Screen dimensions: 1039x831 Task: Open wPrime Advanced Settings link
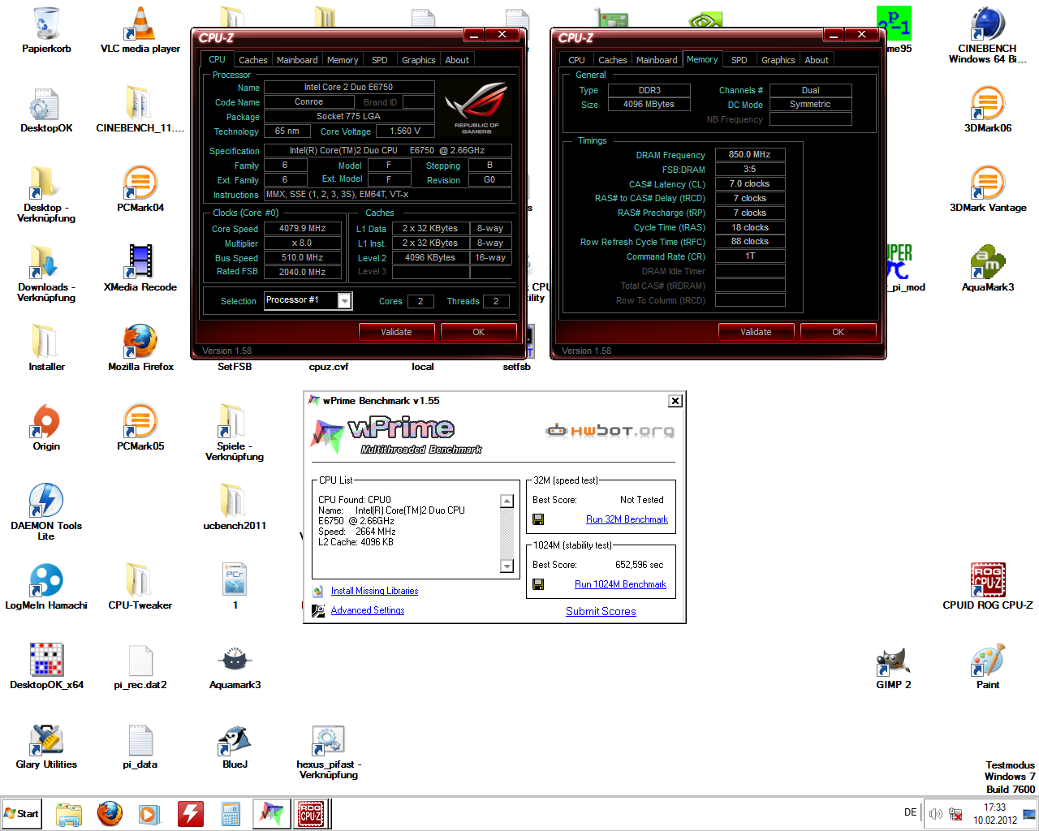pos(368,610)
